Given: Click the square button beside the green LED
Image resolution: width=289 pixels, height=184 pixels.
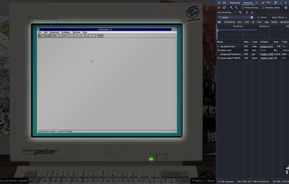Looking at the screenshot, I should pos(162,158).
